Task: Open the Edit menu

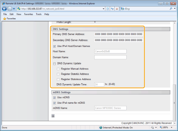Action: click(12, 14)
